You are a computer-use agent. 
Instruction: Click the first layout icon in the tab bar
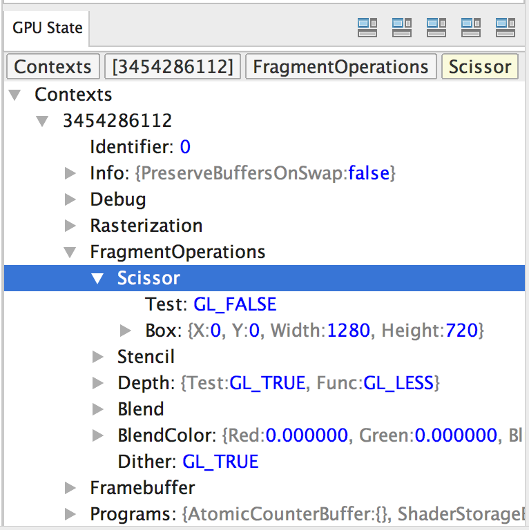[367, 27]
